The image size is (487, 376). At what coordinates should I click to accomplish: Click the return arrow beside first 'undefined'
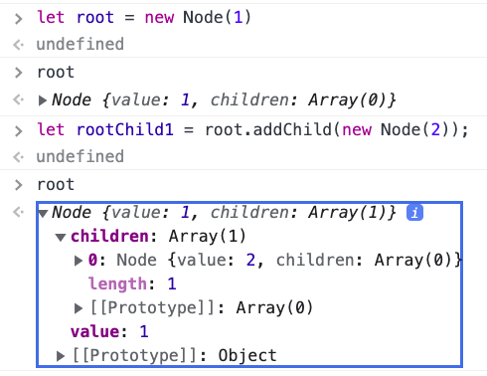click(x=18, y=45)
